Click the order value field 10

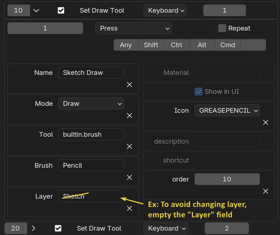pyautogui.click(x=227, y=179)
